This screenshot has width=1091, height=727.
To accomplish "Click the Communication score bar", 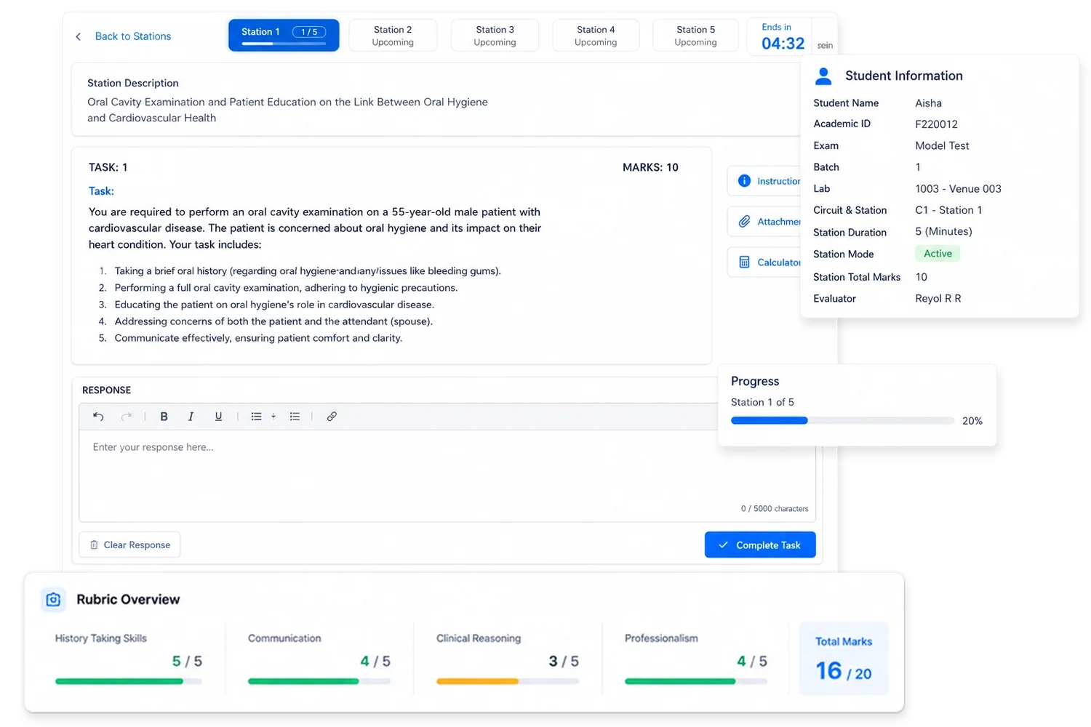I will [319, 681].
